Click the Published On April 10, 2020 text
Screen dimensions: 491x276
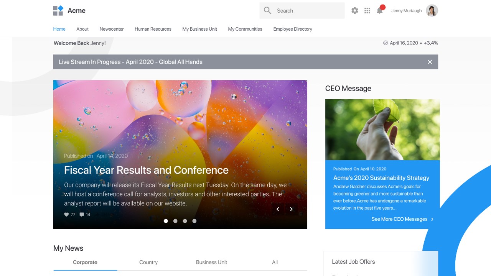click(x=360, y=169)
